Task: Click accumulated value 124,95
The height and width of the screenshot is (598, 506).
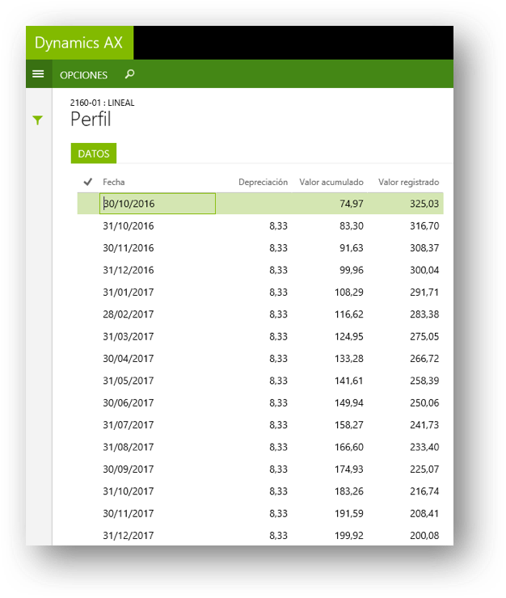Action: [348, 336]
